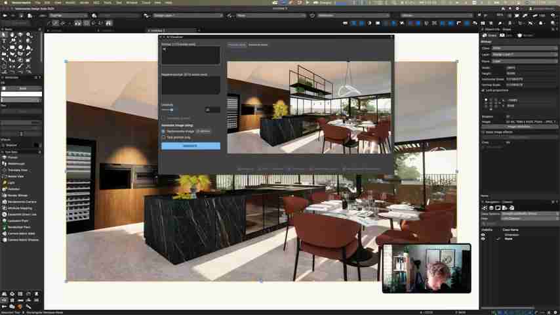Select the Zoom magnifier tool in Basic palette
The height and width of the screenshot is (315, 560).
pos(29,35)
